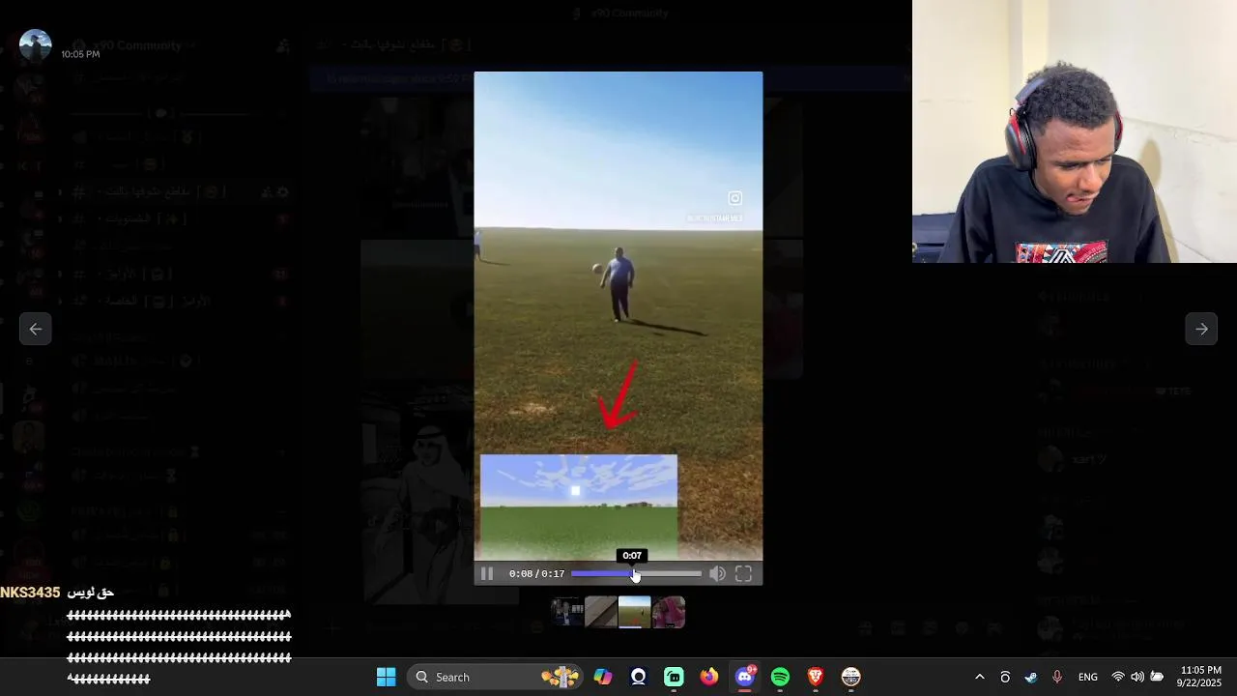The image size is (1237, 696).
Task: Open Wi-Fi network settings in tray
Action: 1118,677
